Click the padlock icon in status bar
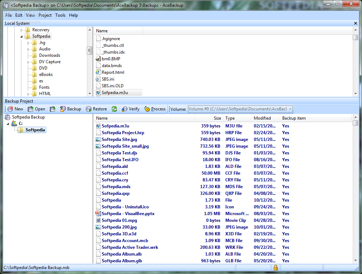The width and height of the screenshot is (362, 274). point(276,268)
